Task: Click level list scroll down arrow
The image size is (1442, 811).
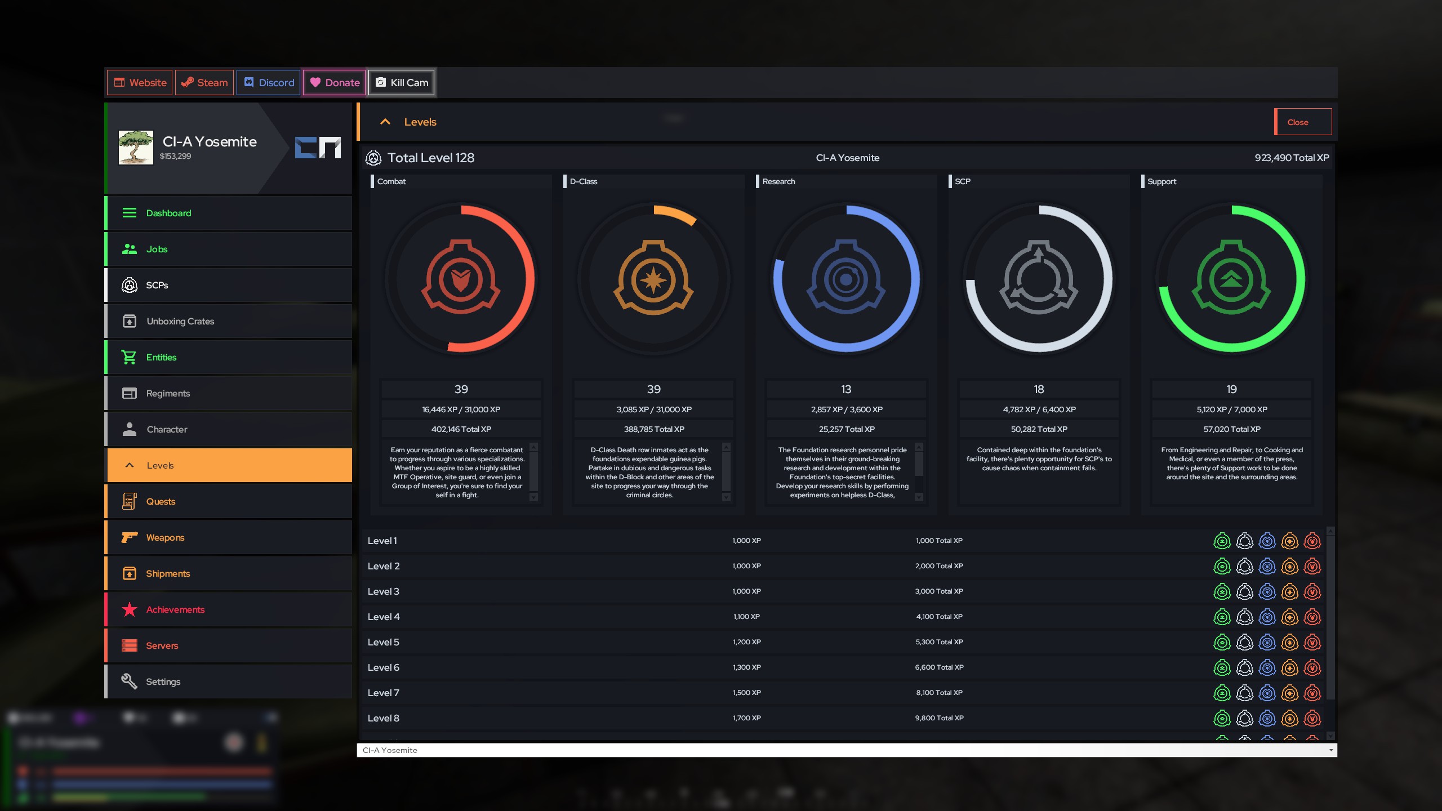Action: [1330, 736]
